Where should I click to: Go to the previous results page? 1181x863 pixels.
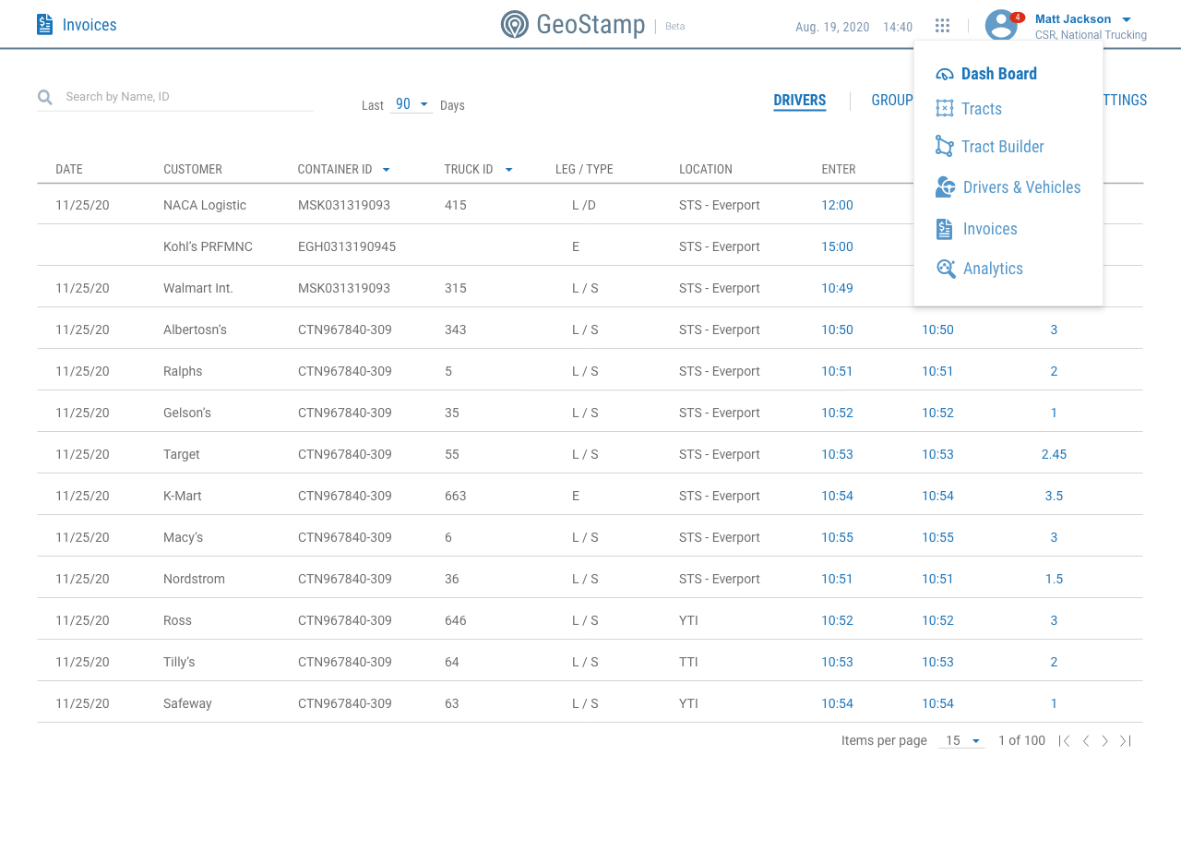pyautogui.click(x=1086, y=741)
